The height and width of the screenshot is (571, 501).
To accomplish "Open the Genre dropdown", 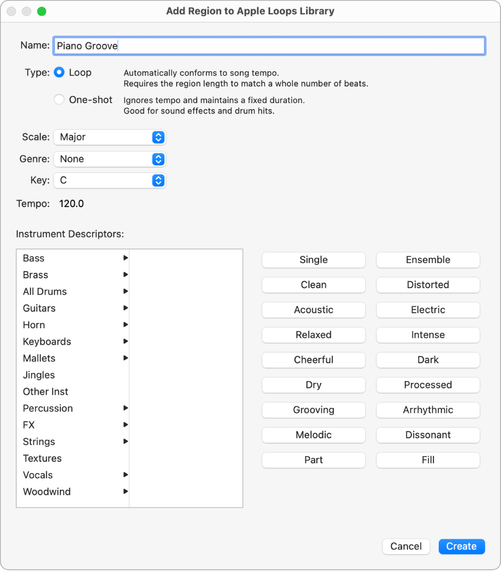I will click(110, 159).
